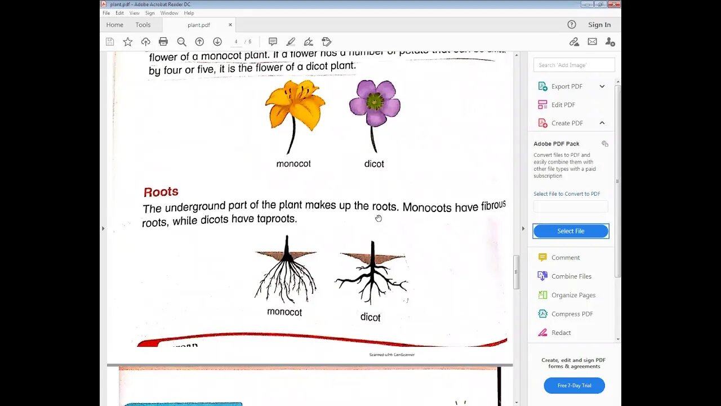Collapse the right tools pane arrow

click(x=523, y=228)
